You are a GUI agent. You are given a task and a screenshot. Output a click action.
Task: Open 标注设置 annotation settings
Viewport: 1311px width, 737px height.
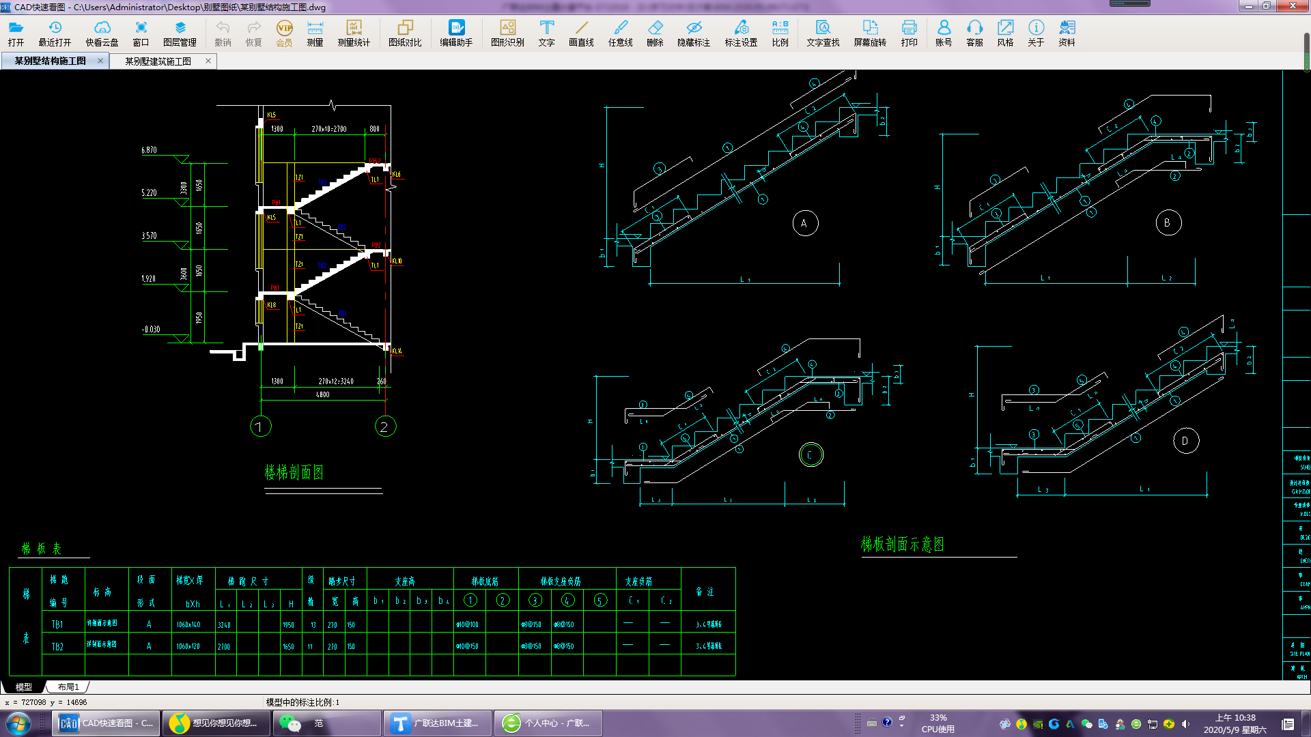click(x=741, y=33)
